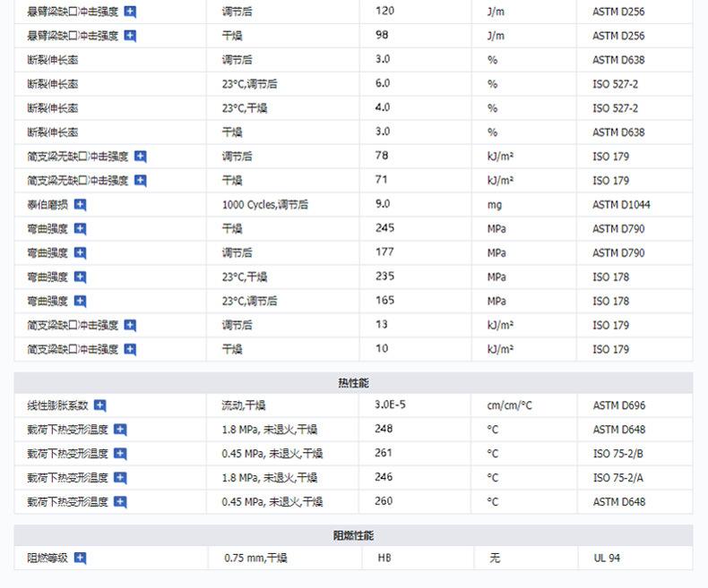Expand note for 弯曲强度 165 MPa row
This screenshot has width=708, height=588.
pyautogui.click(x=81, y=302)
